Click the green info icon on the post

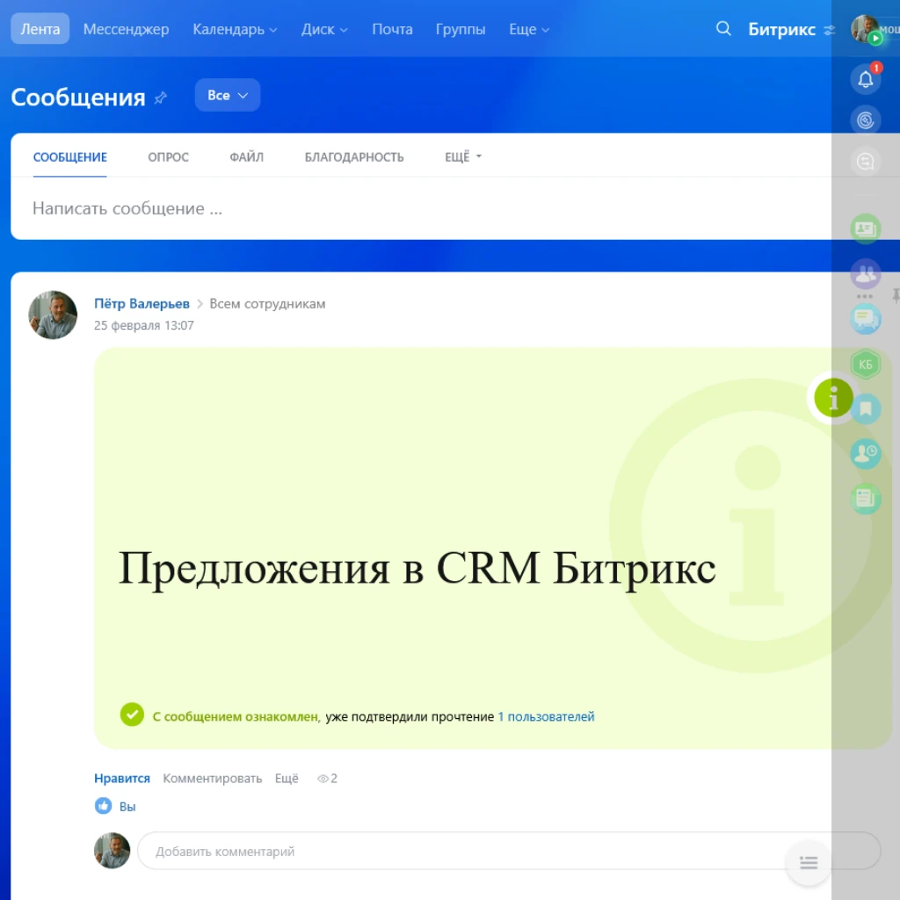pos(832,397)
